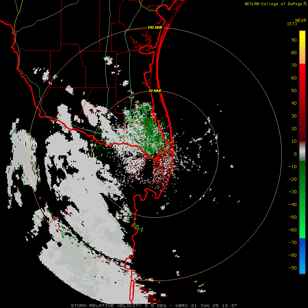Click the -80 value on velocity scale
This screenshot has height=308, width=308.
[x=293, y=255]
